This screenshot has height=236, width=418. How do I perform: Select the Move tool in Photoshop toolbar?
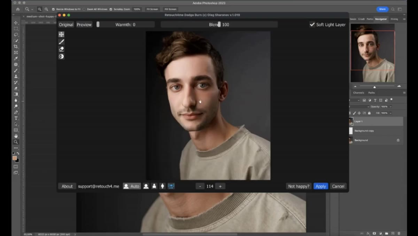pos(16,23)
